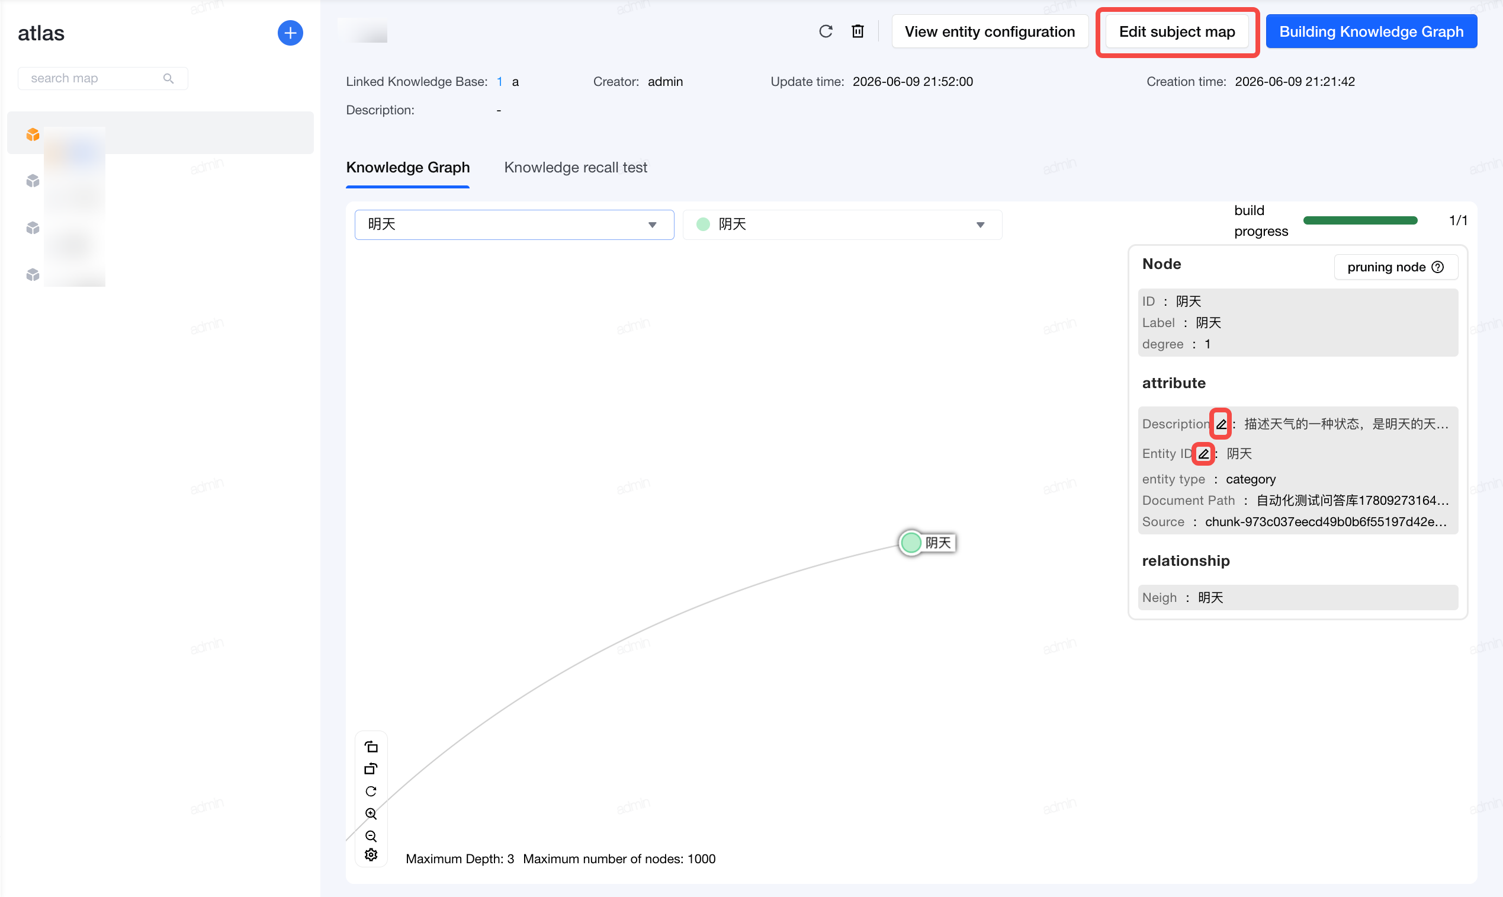Edit the Description attribute pencil icon
The image size is (1503, 897).
click(1221, 424)
